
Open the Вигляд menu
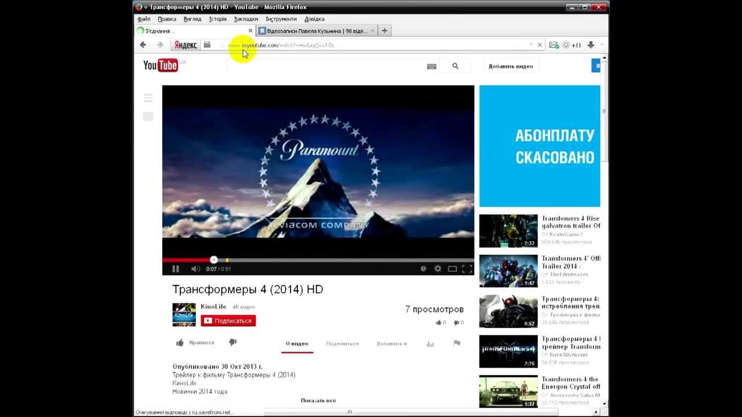192,19
